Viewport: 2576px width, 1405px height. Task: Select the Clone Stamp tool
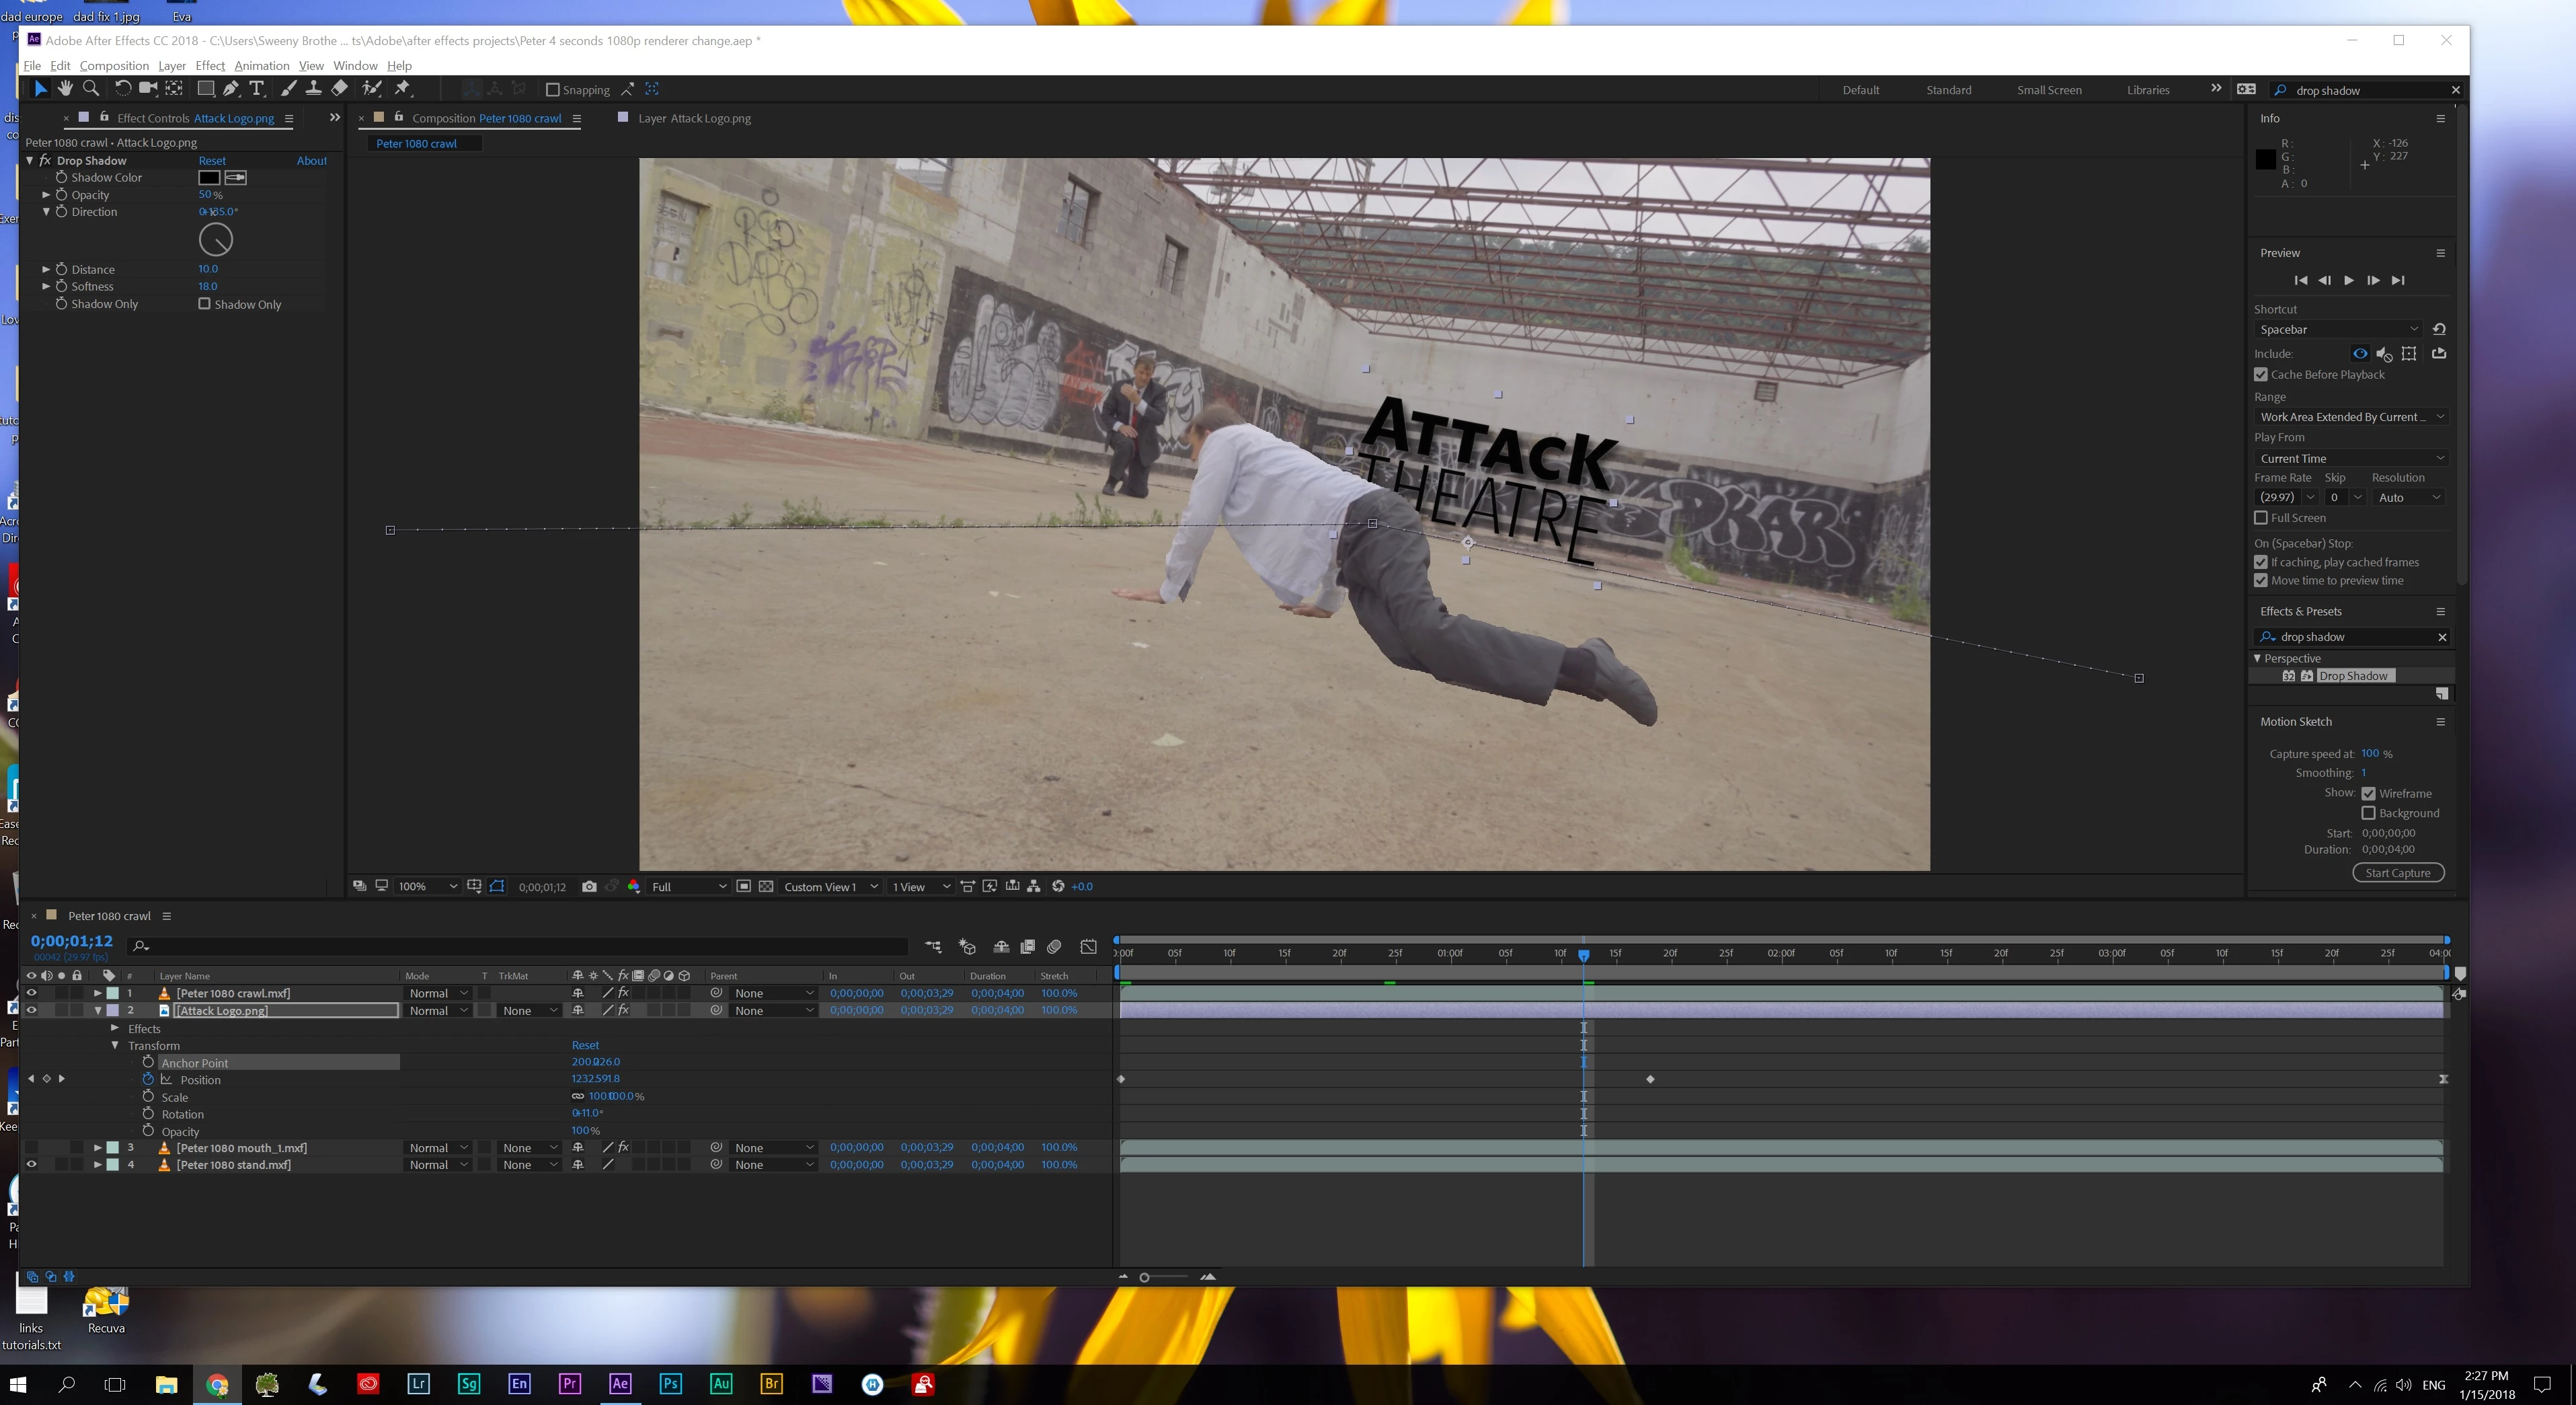coord(313,89)
